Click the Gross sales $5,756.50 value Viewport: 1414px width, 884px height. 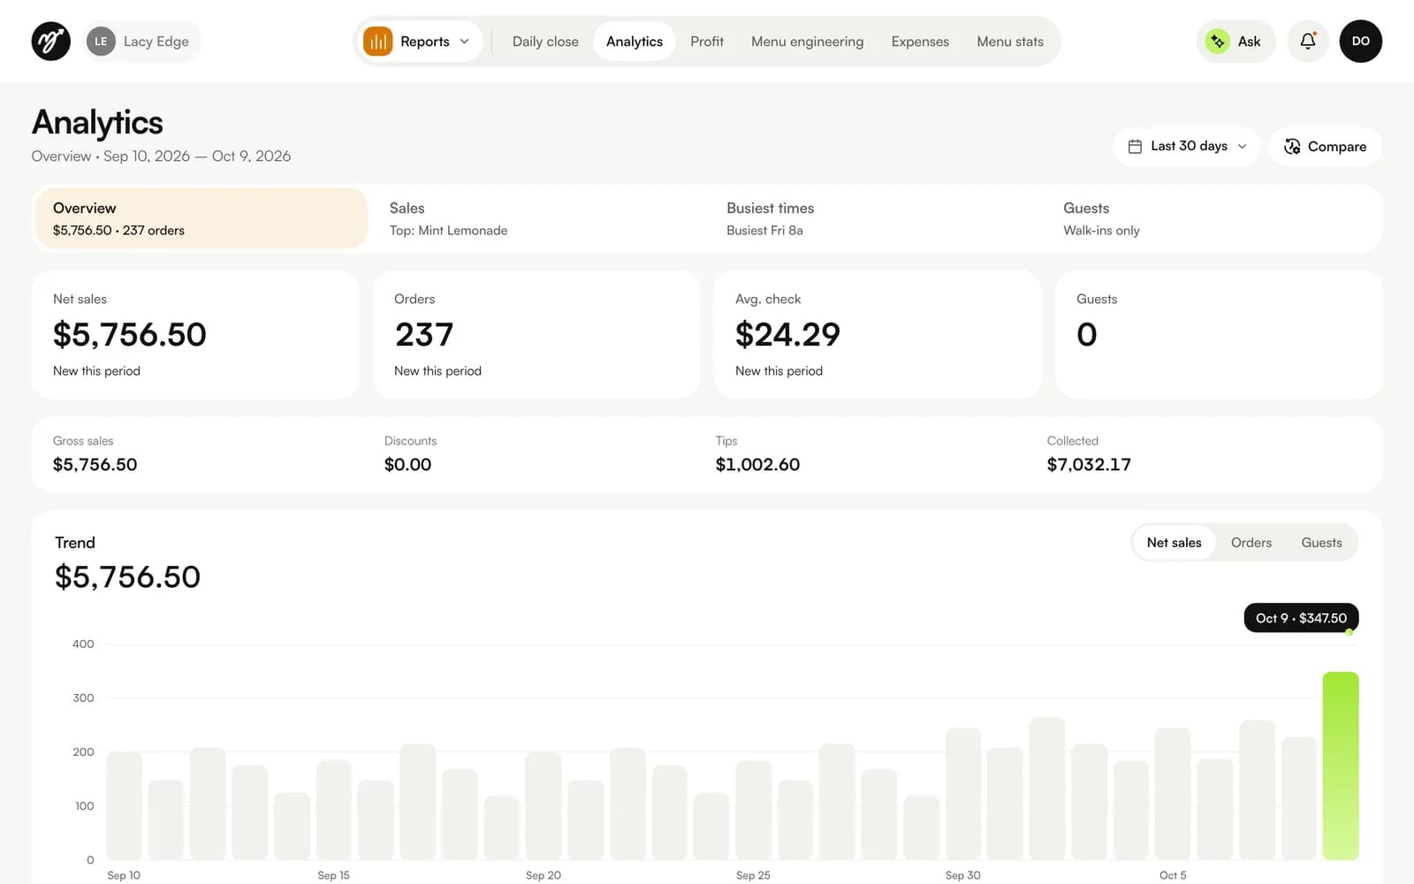(x=95, y=465)
